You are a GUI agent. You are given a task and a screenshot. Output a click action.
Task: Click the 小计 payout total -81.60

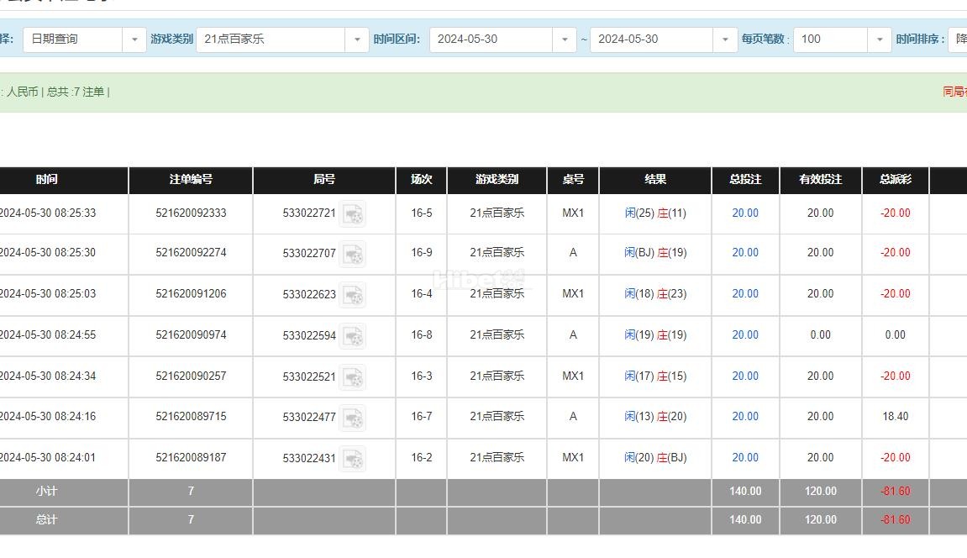point(896,492)
